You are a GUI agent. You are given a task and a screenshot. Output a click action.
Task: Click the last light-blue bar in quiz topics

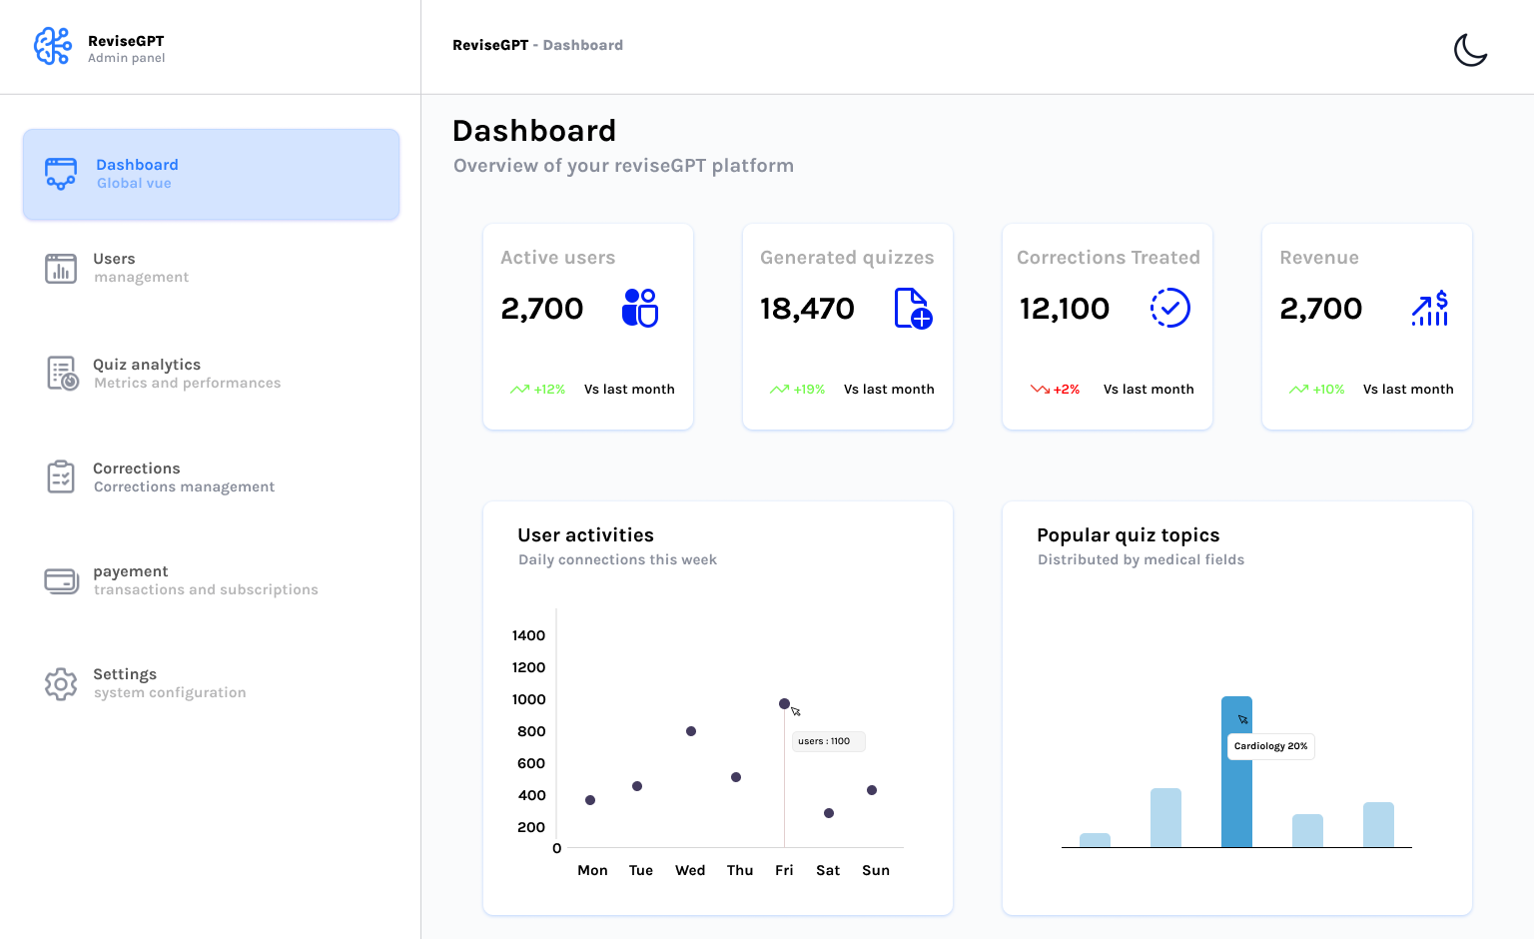1378,825
